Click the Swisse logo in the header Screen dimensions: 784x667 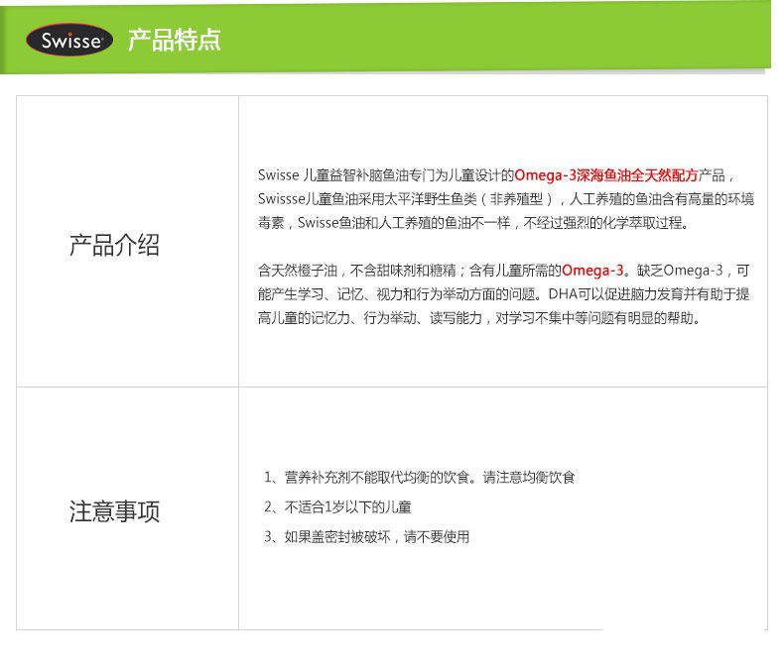point(69,41)
